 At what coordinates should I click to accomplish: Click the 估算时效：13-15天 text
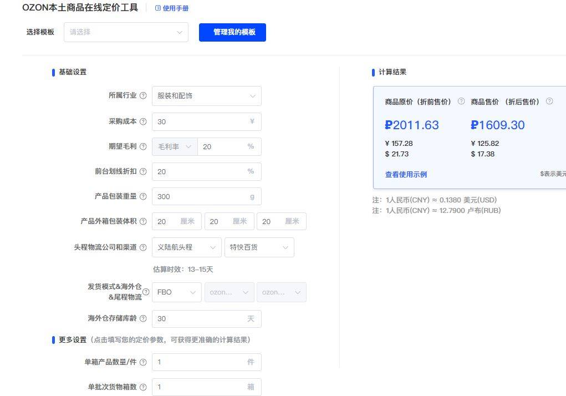click(x=183, y=270)
